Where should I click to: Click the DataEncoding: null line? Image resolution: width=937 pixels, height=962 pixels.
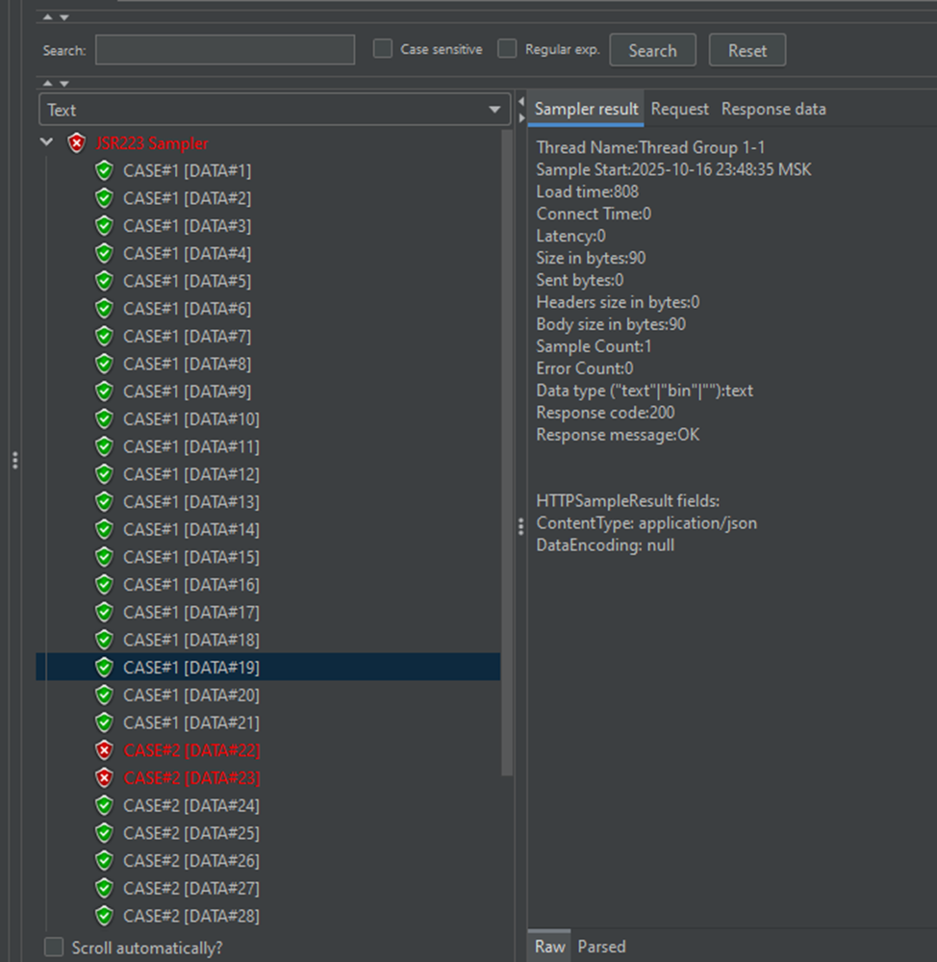pyautogui.click(x=605, y=545)
